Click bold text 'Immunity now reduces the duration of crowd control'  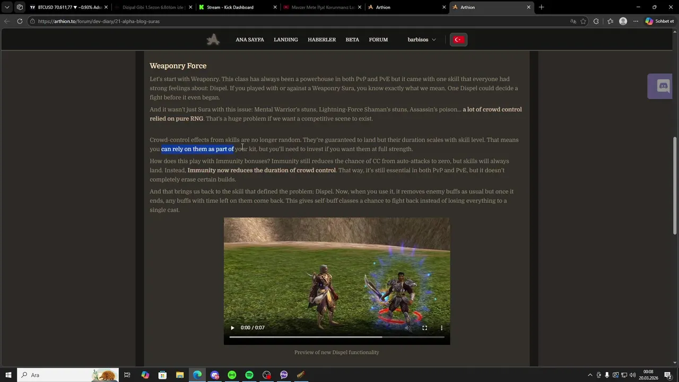point(262,170)
